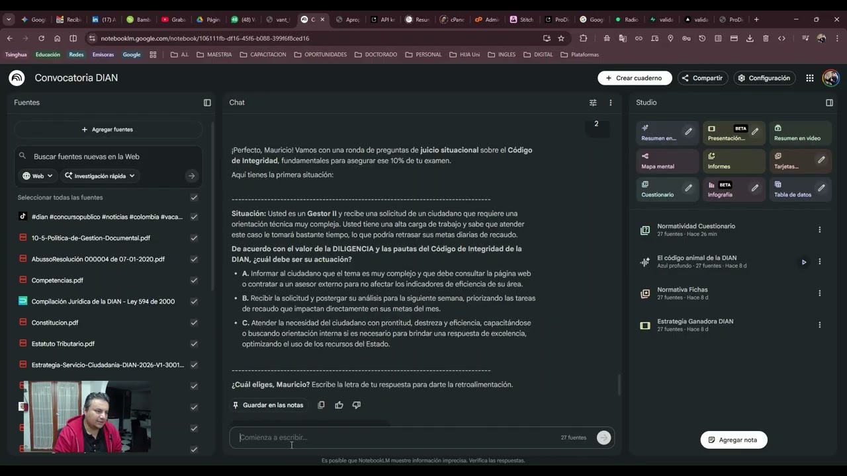Toggle Seleccionar todas las fuentes checkbox
Screen dimensions: 847x476
pyautogui.click(x=194, y=198)
